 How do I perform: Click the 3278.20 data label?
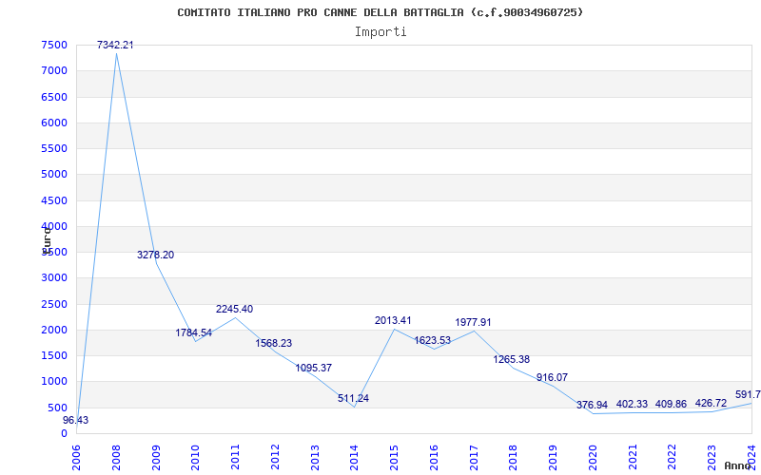click(x=155, y=255)
